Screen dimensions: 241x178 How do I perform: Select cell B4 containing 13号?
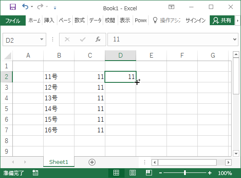pos(59,98)
